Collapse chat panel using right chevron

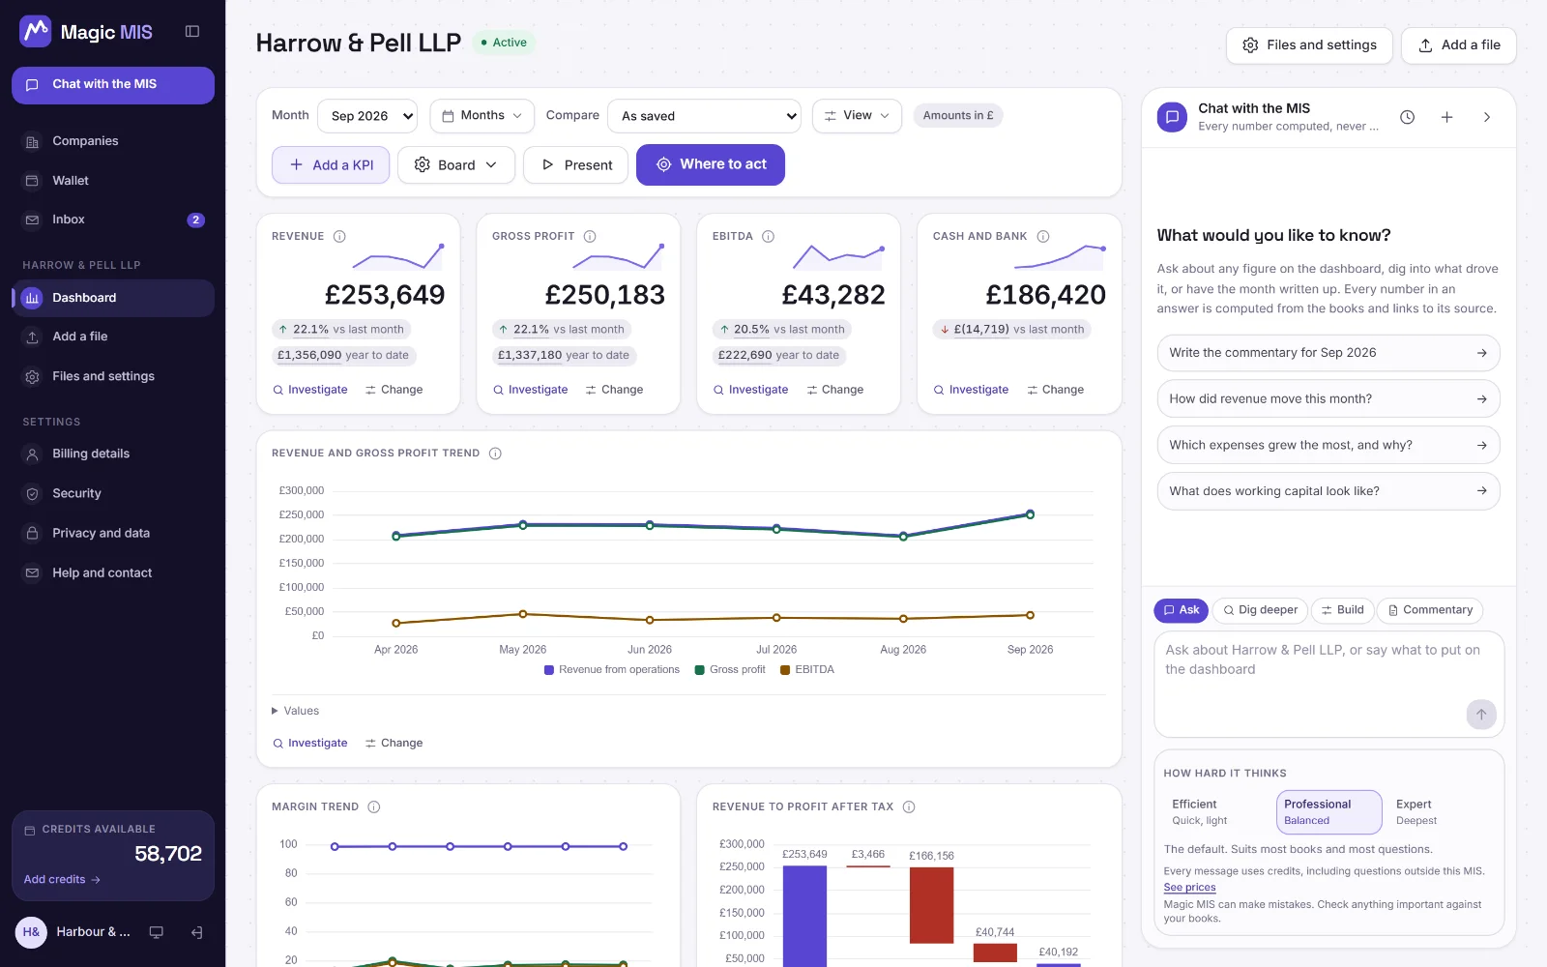tap(1487, 117)
